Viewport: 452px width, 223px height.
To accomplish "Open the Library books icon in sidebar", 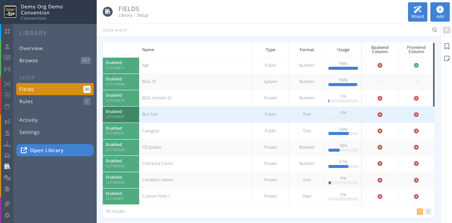I will (7, 165).
